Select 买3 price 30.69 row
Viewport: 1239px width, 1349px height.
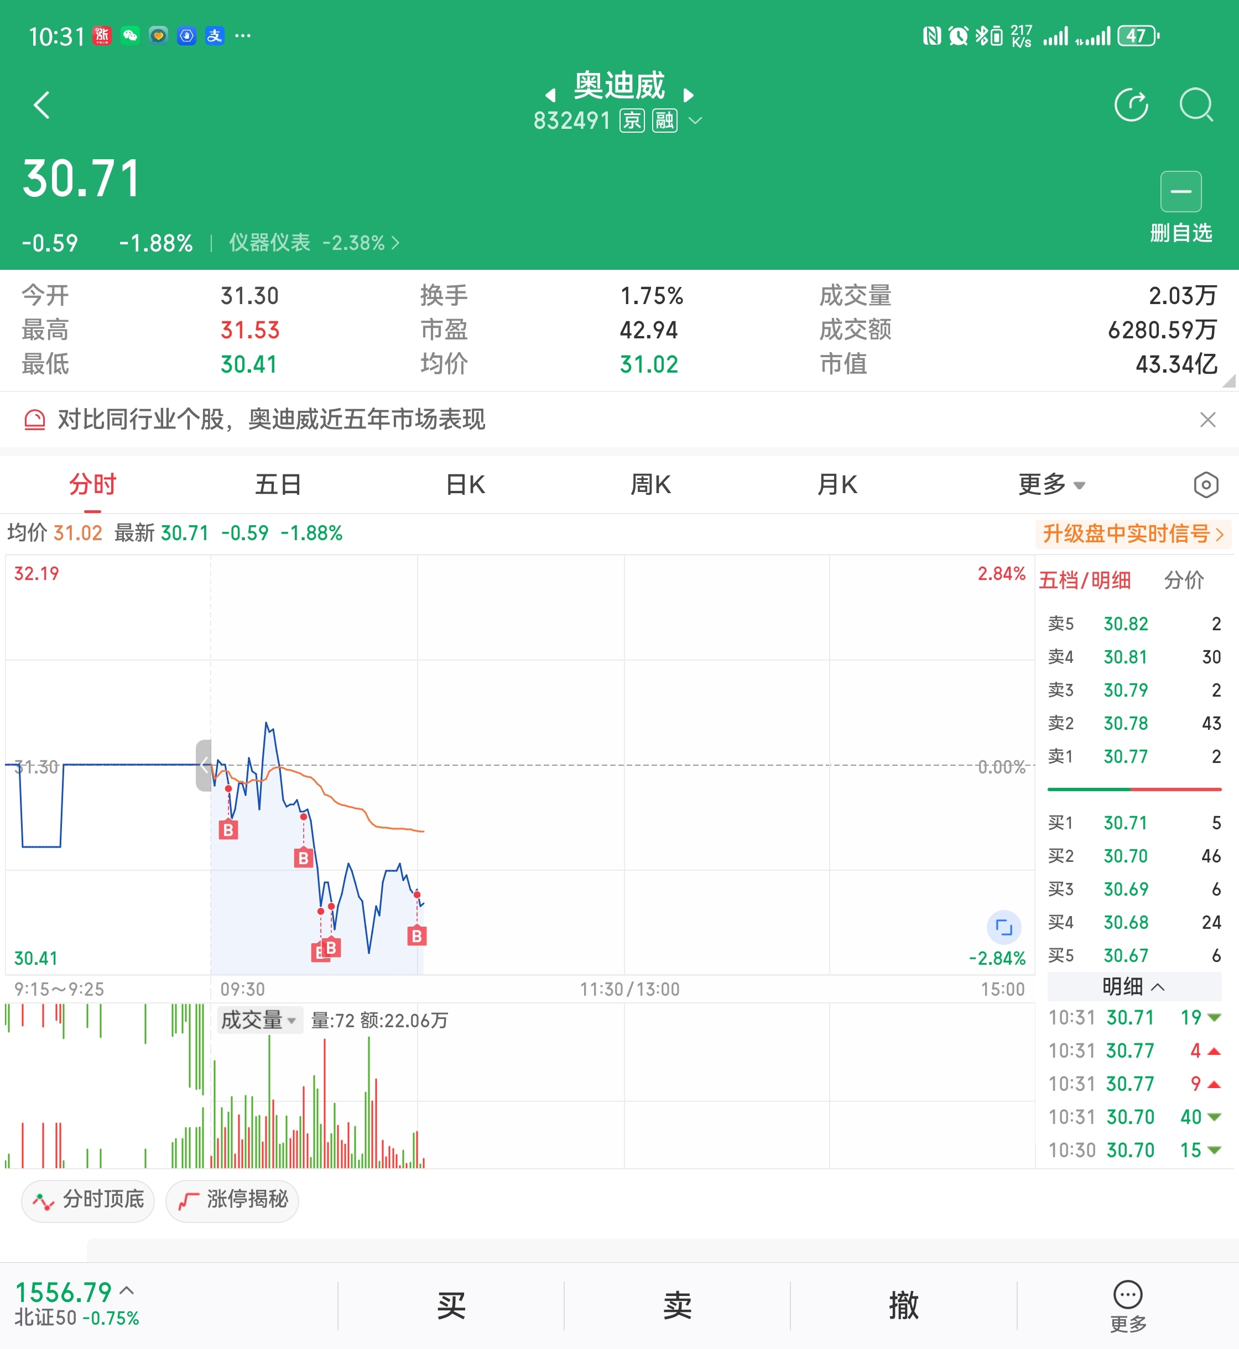coord(1134,889)
